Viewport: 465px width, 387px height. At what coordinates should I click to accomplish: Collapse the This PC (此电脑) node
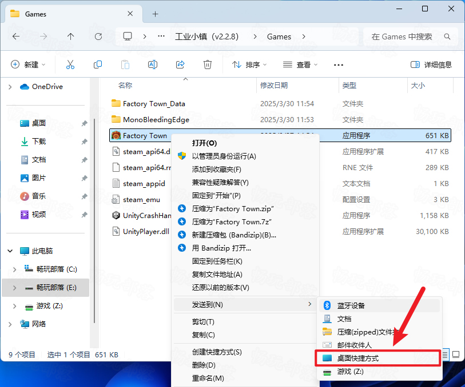click(x=10, y=251)
